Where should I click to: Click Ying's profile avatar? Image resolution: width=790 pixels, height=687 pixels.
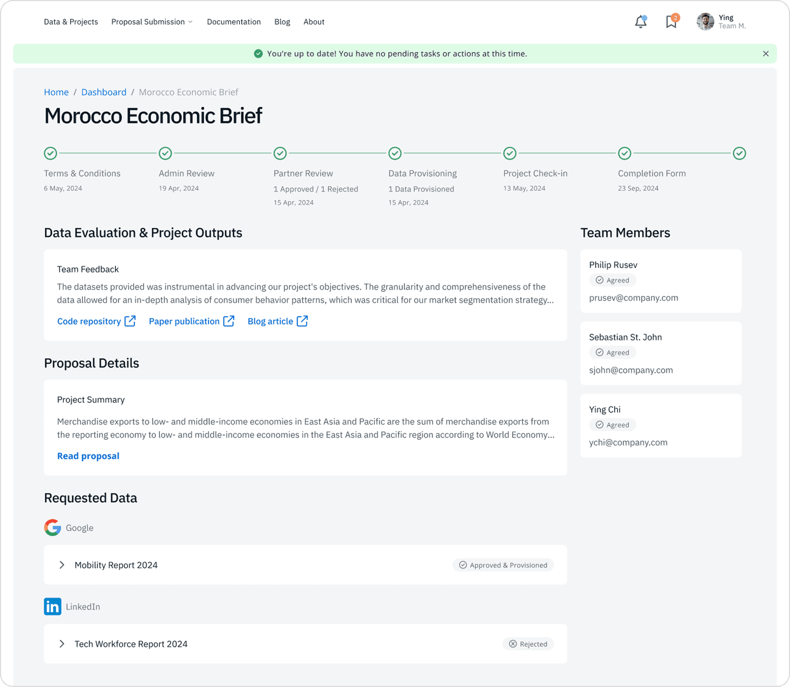[x=705, y=22]
